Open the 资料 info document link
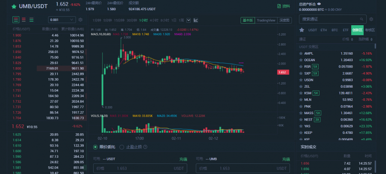386x174 pixels. pos(283,6)
